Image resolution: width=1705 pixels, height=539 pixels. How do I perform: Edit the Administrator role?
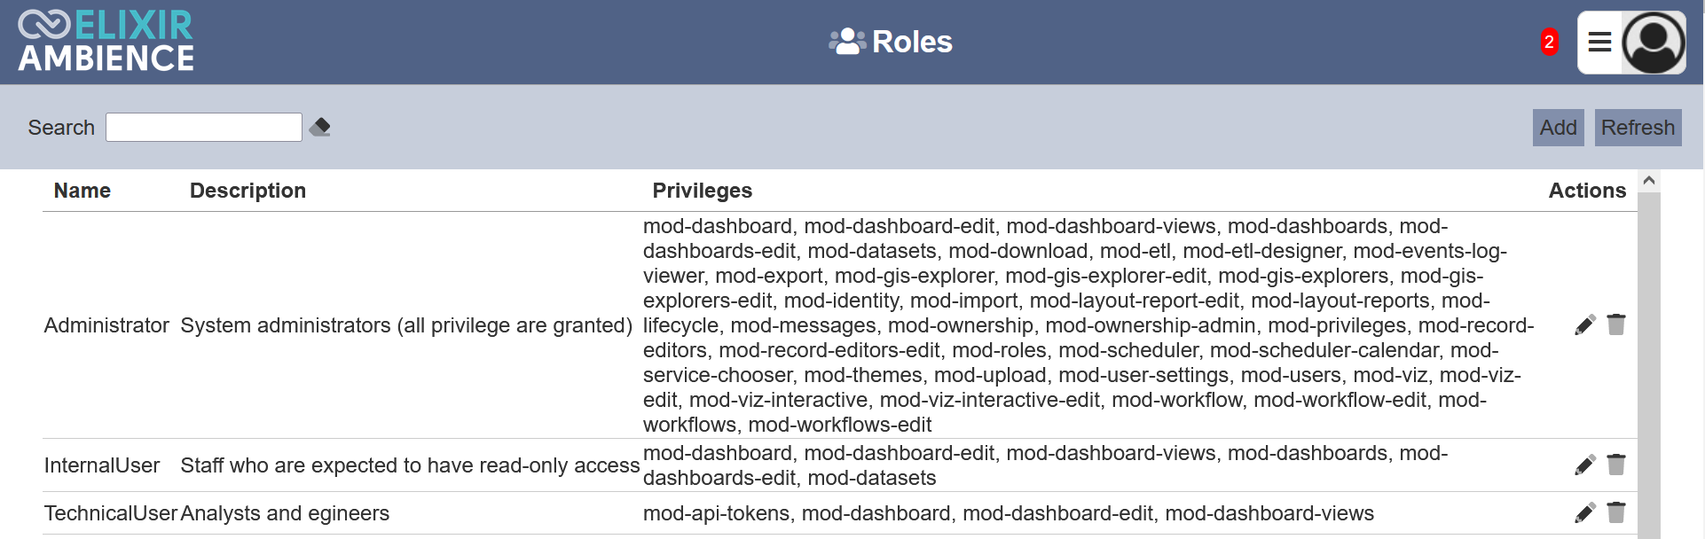(x=1585, y=325)
